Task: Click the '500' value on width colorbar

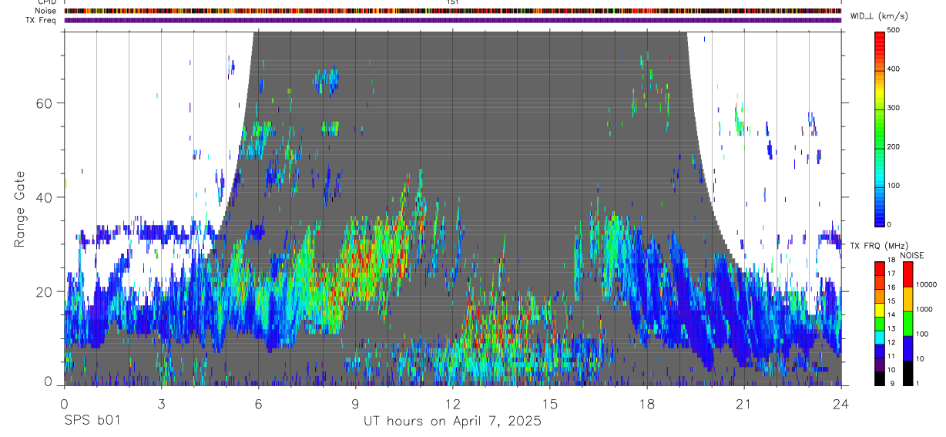Action: click(894, 30)
